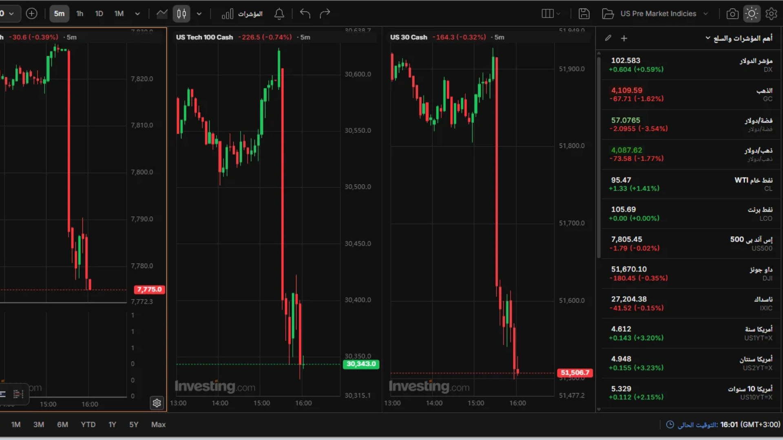Image resolution: width=783 pixels, height=440 pixels.
Task: Redo the action with the forward arrow icon
Action: 325,13
